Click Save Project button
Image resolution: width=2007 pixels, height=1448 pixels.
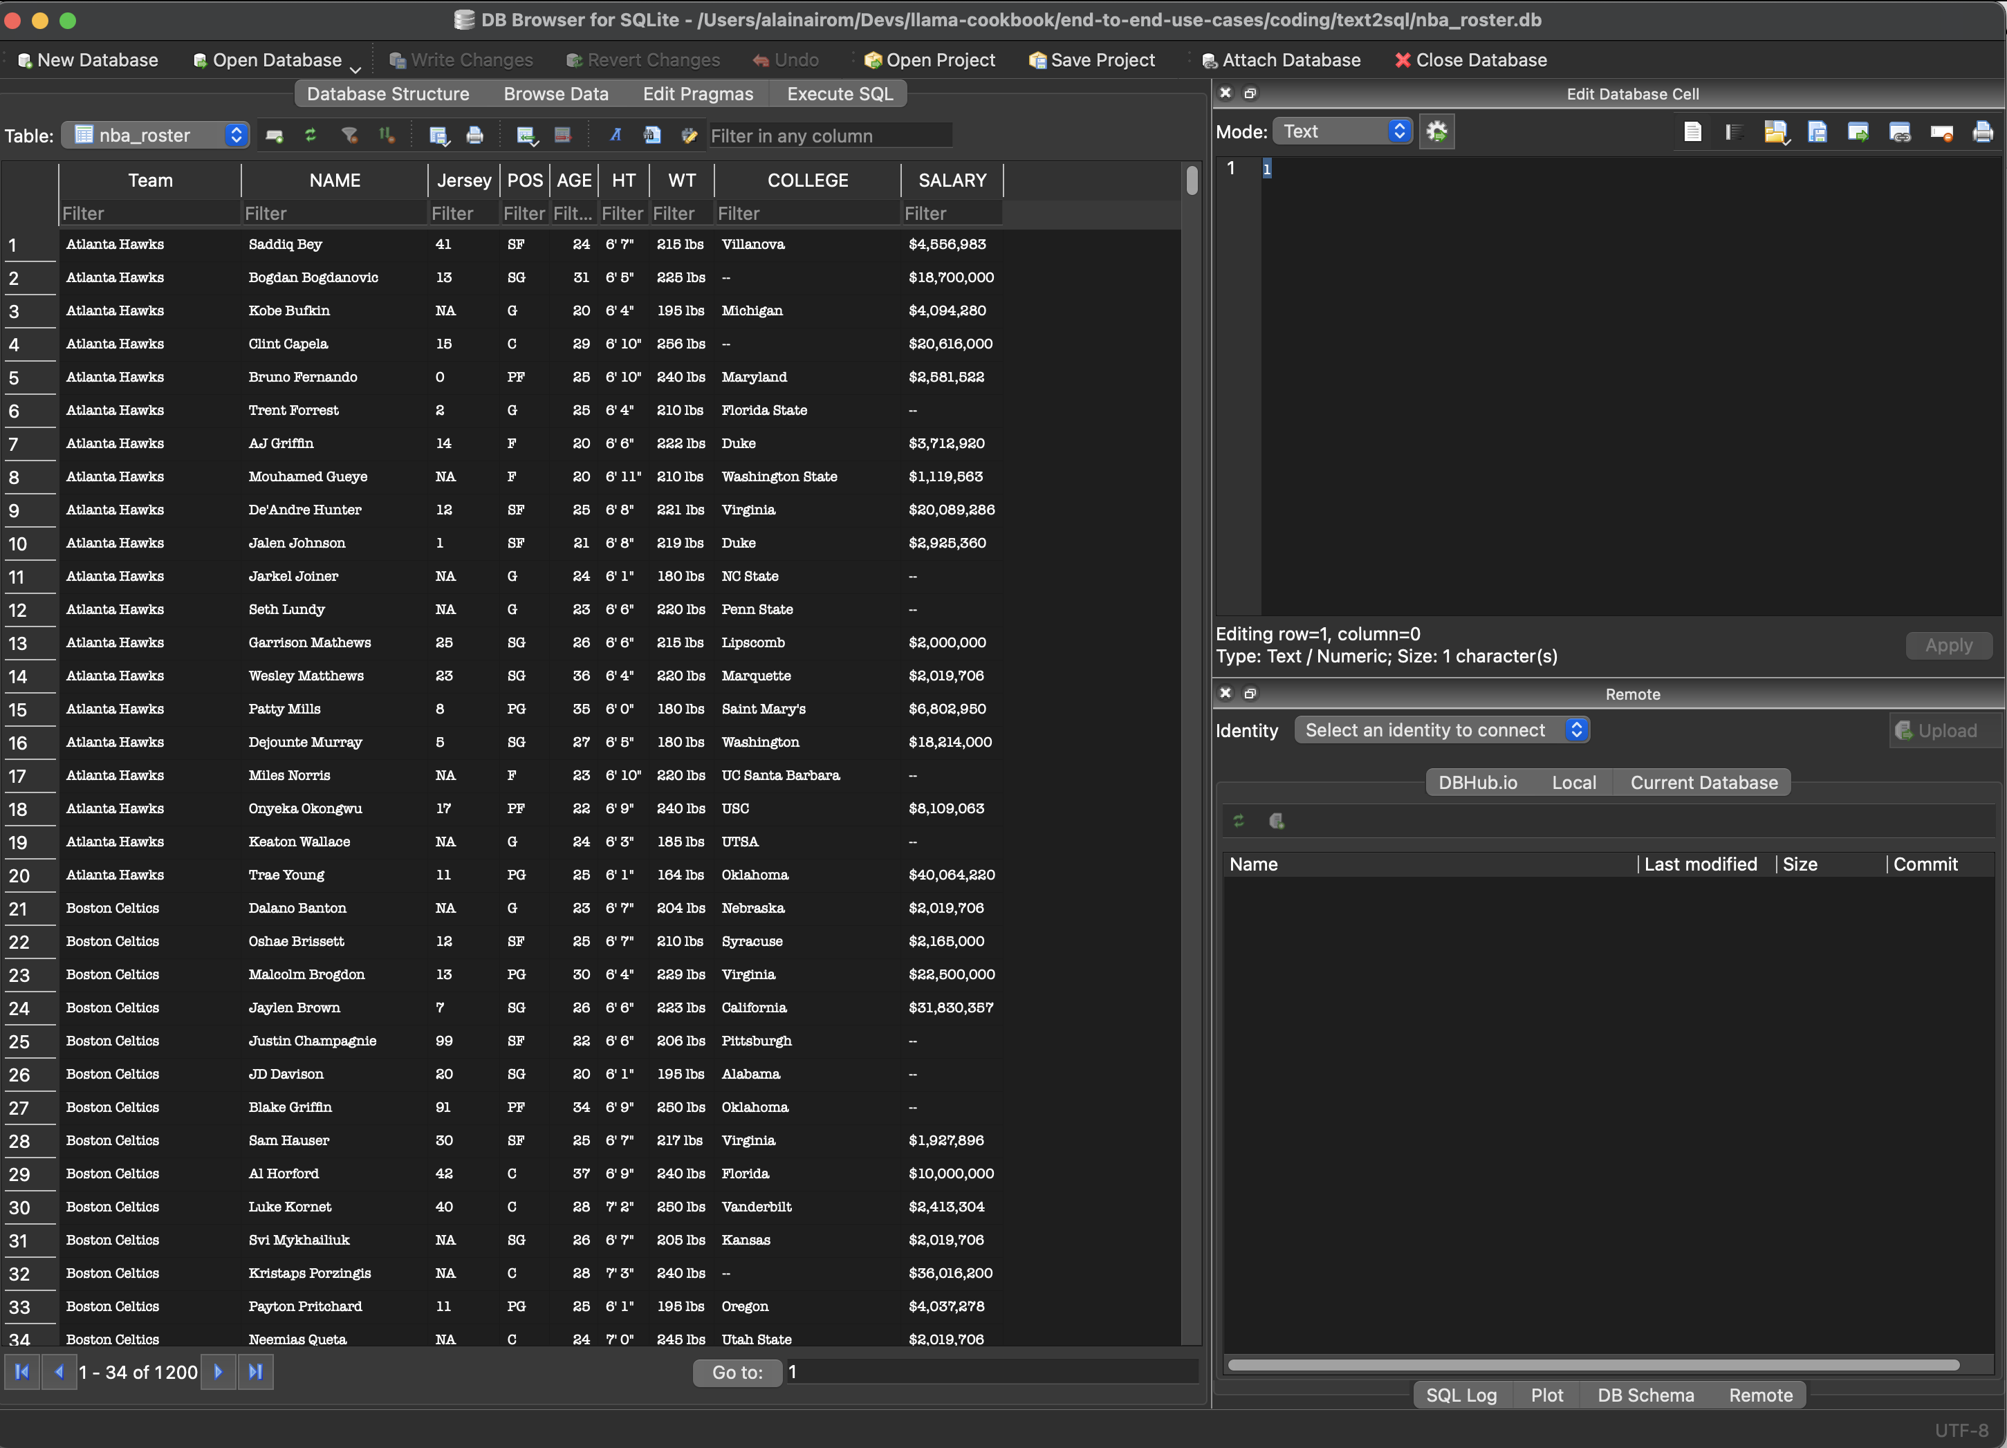point(1091,60)
